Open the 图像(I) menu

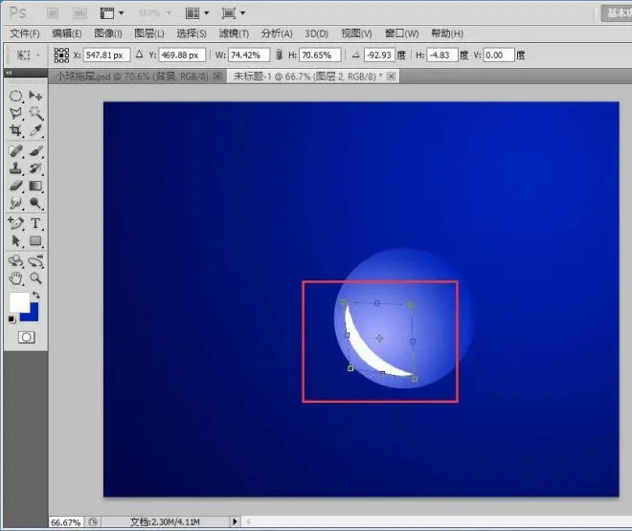[x=108, y=33]
